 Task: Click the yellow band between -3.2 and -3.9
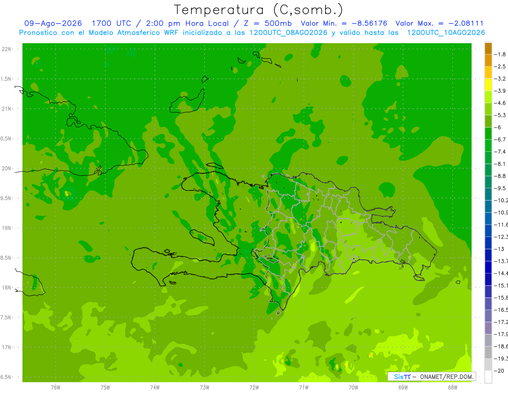(488, 85)
